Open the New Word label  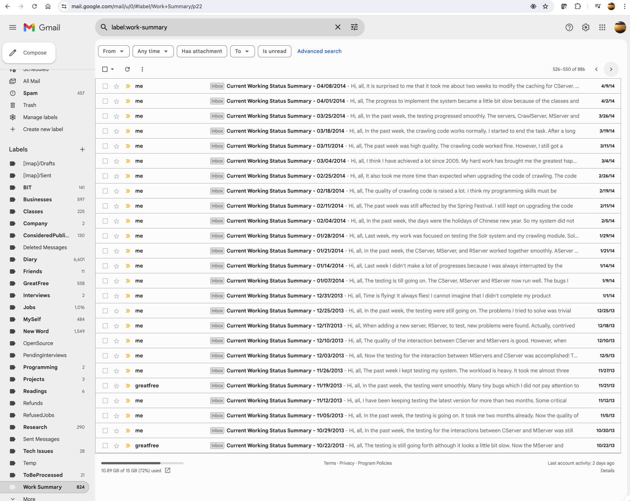(x=45, y=331)
